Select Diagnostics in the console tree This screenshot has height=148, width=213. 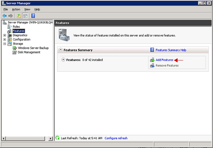(x=20, y=35)
